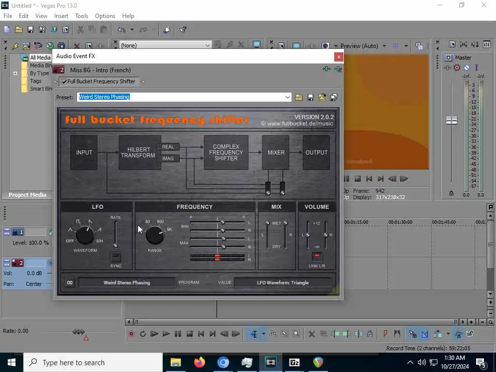Save project using the floppy disk icon

click(31, 30)
